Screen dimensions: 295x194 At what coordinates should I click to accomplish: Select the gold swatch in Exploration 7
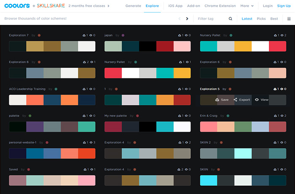(35, 46)
